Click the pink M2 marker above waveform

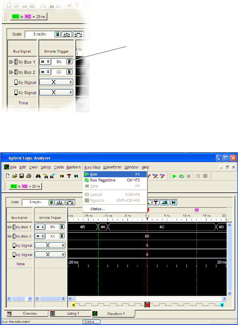[x=196, y=210]
